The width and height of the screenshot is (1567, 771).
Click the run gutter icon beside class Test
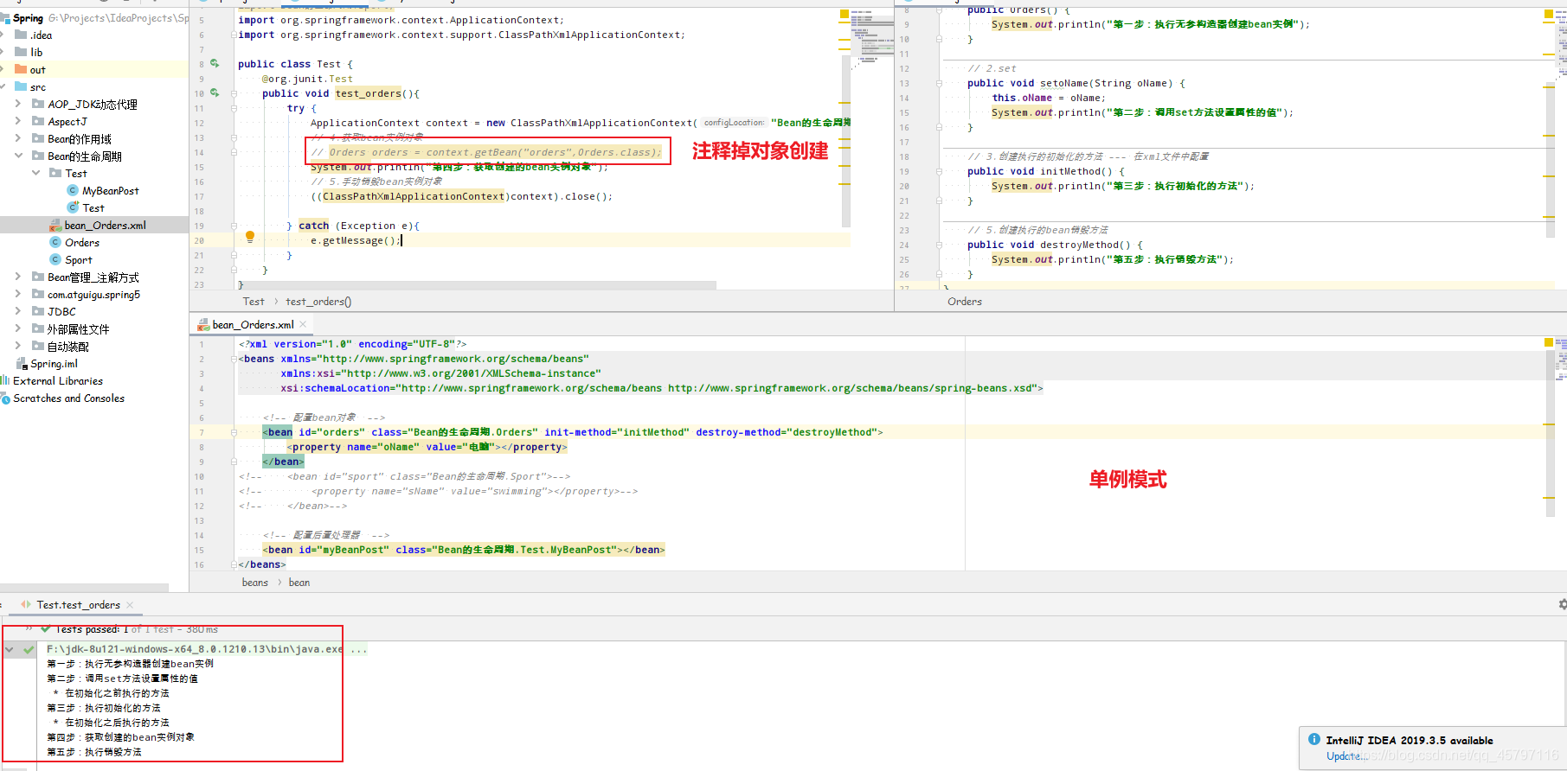tap(215, 64)
